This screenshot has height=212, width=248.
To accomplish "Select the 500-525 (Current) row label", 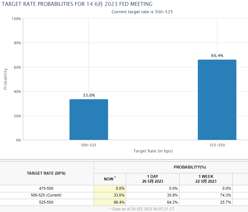I will pos(46,195).
